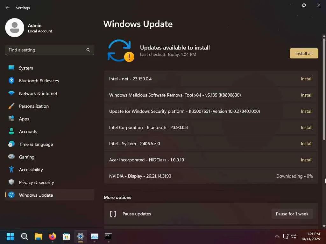Open Personalization settings
The image size is (326, 244).
[49, 106]
